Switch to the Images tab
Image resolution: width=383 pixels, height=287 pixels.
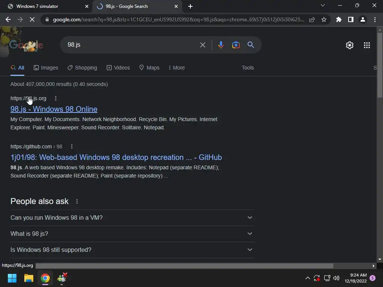[x=46, y=68]
